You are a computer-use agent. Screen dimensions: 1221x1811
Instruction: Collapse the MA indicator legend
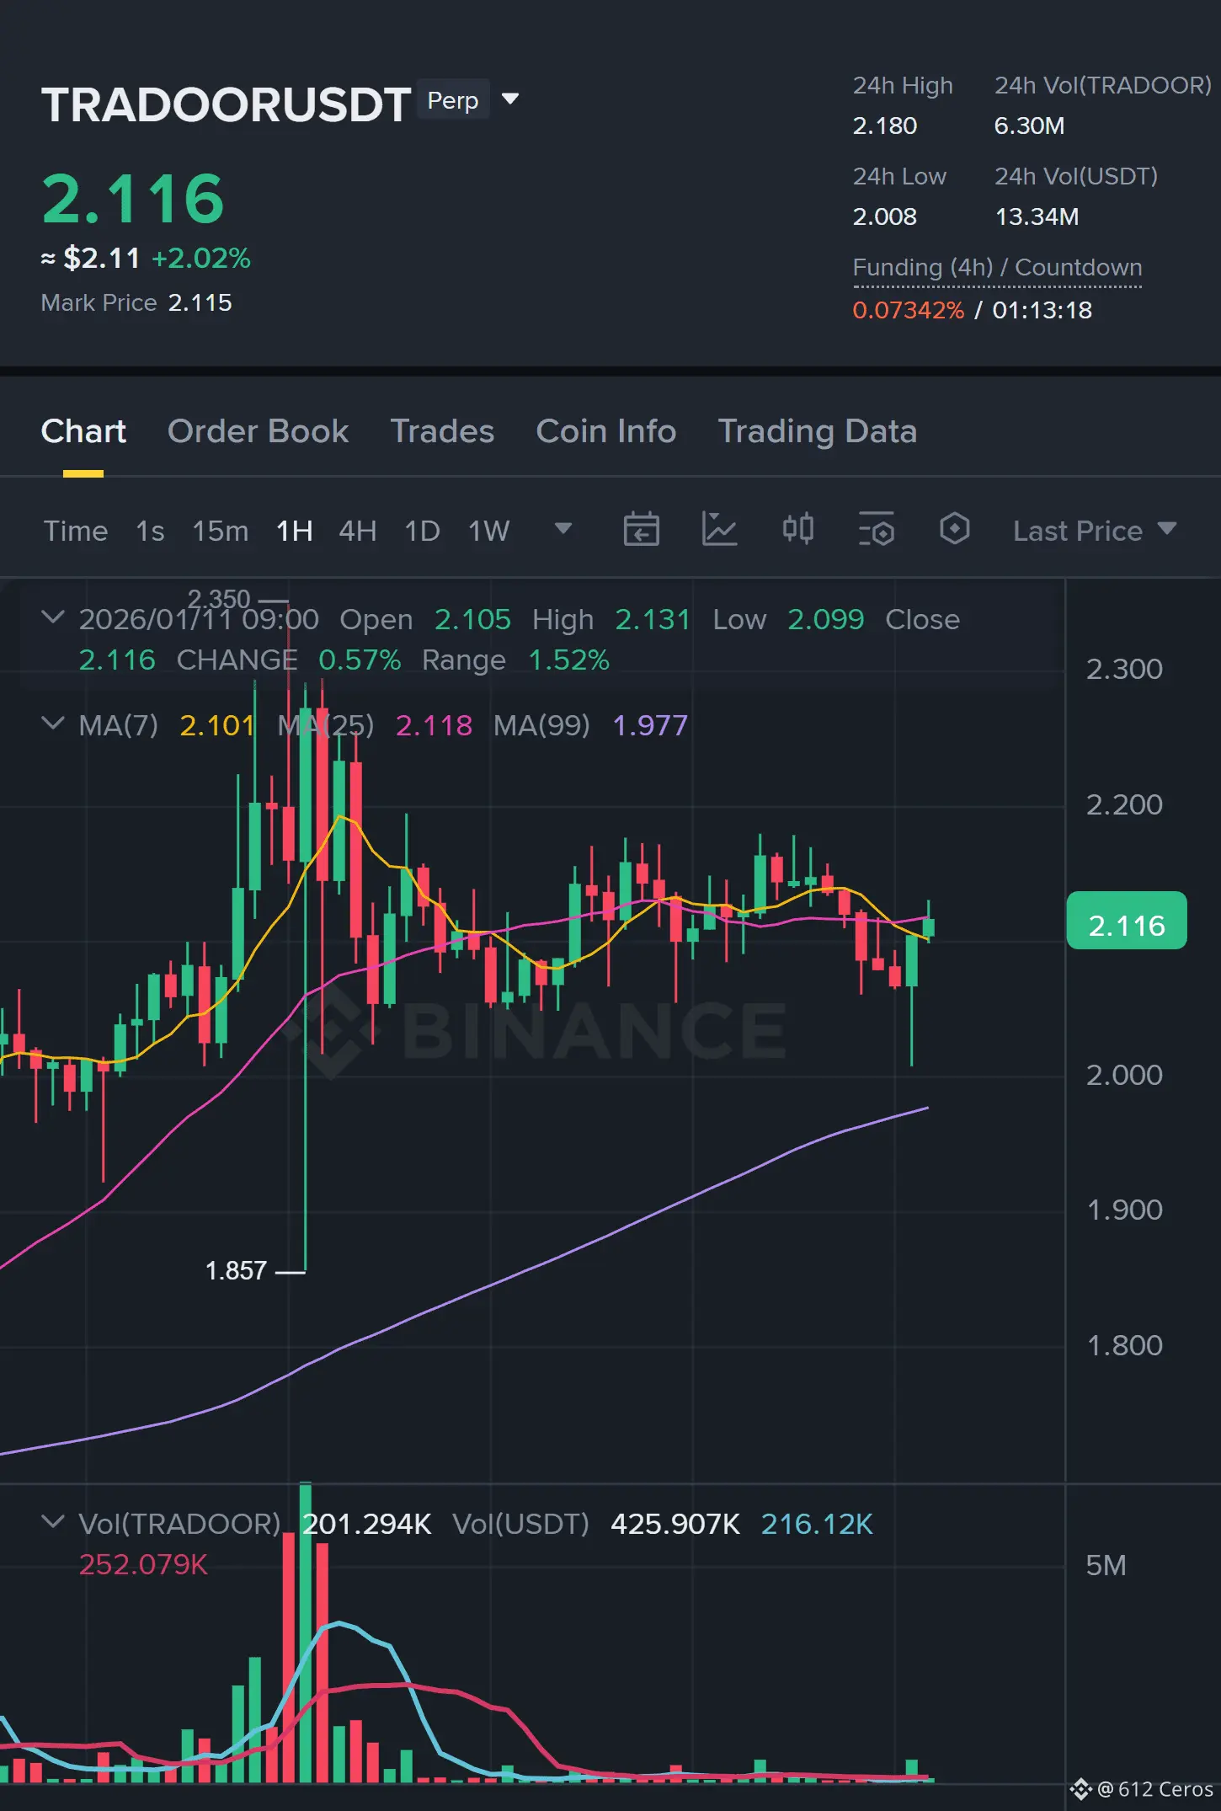point(52,724)
